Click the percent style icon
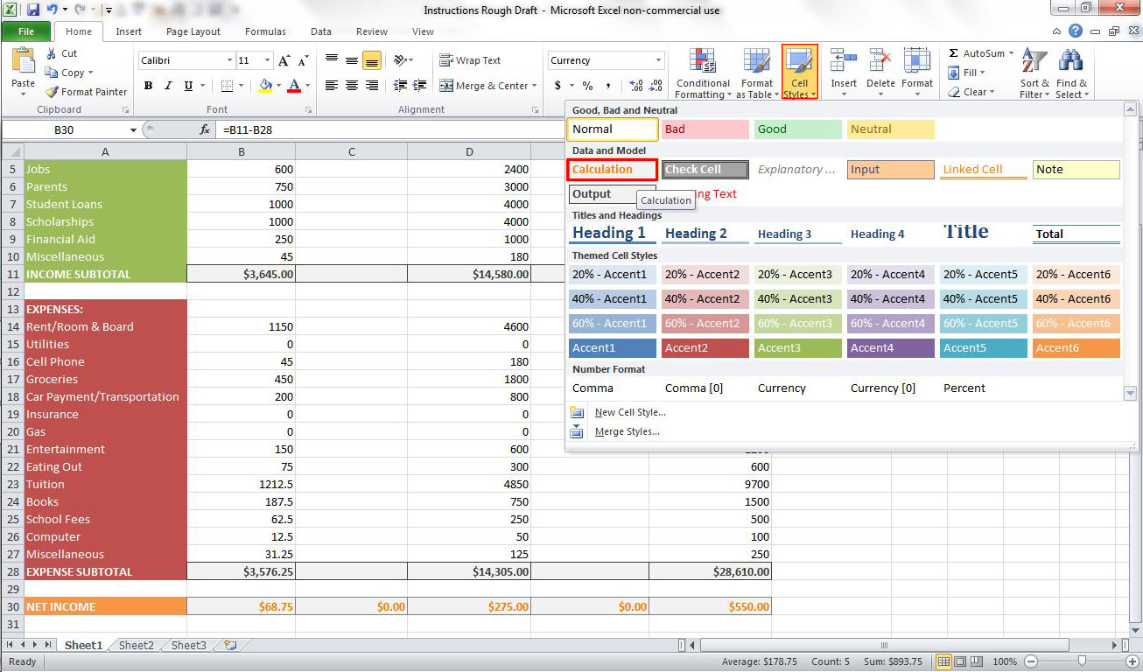The height and width of the screenshot is (672, 1143). [x=587, y=86]
